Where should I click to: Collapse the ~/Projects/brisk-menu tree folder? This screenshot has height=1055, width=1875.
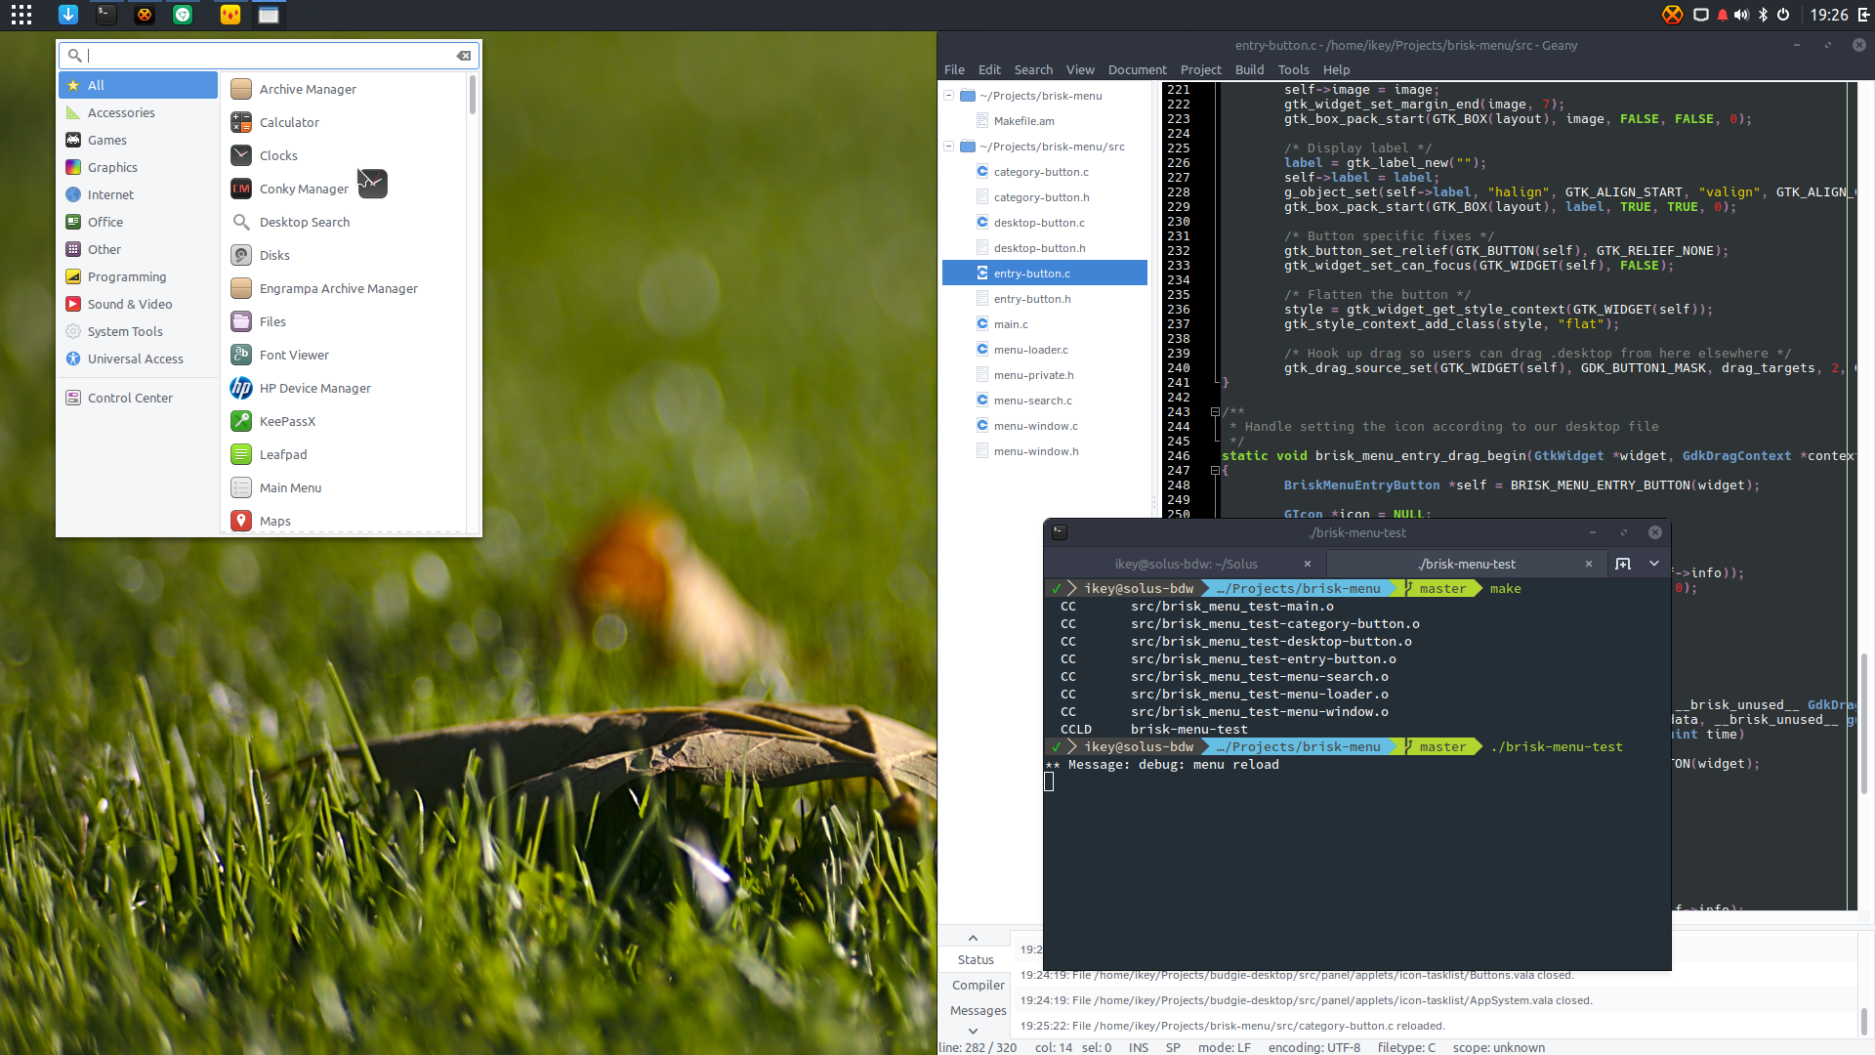pyautogui.click(x=948, y=96)
